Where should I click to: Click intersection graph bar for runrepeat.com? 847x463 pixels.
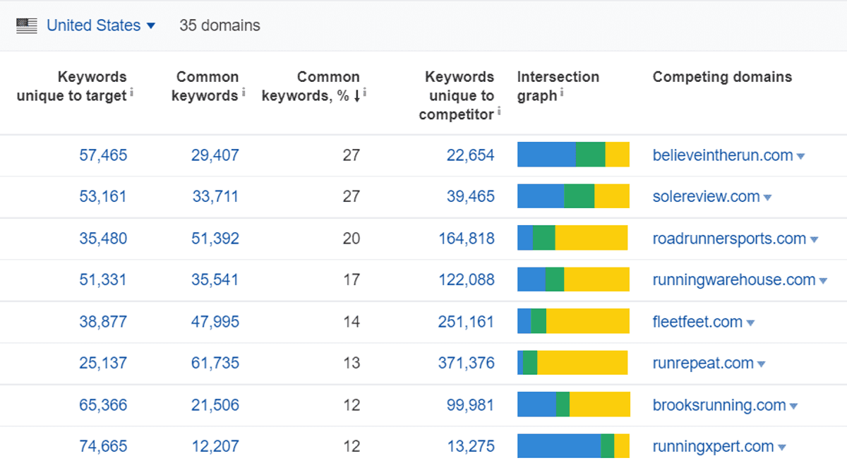coord(572,363)
